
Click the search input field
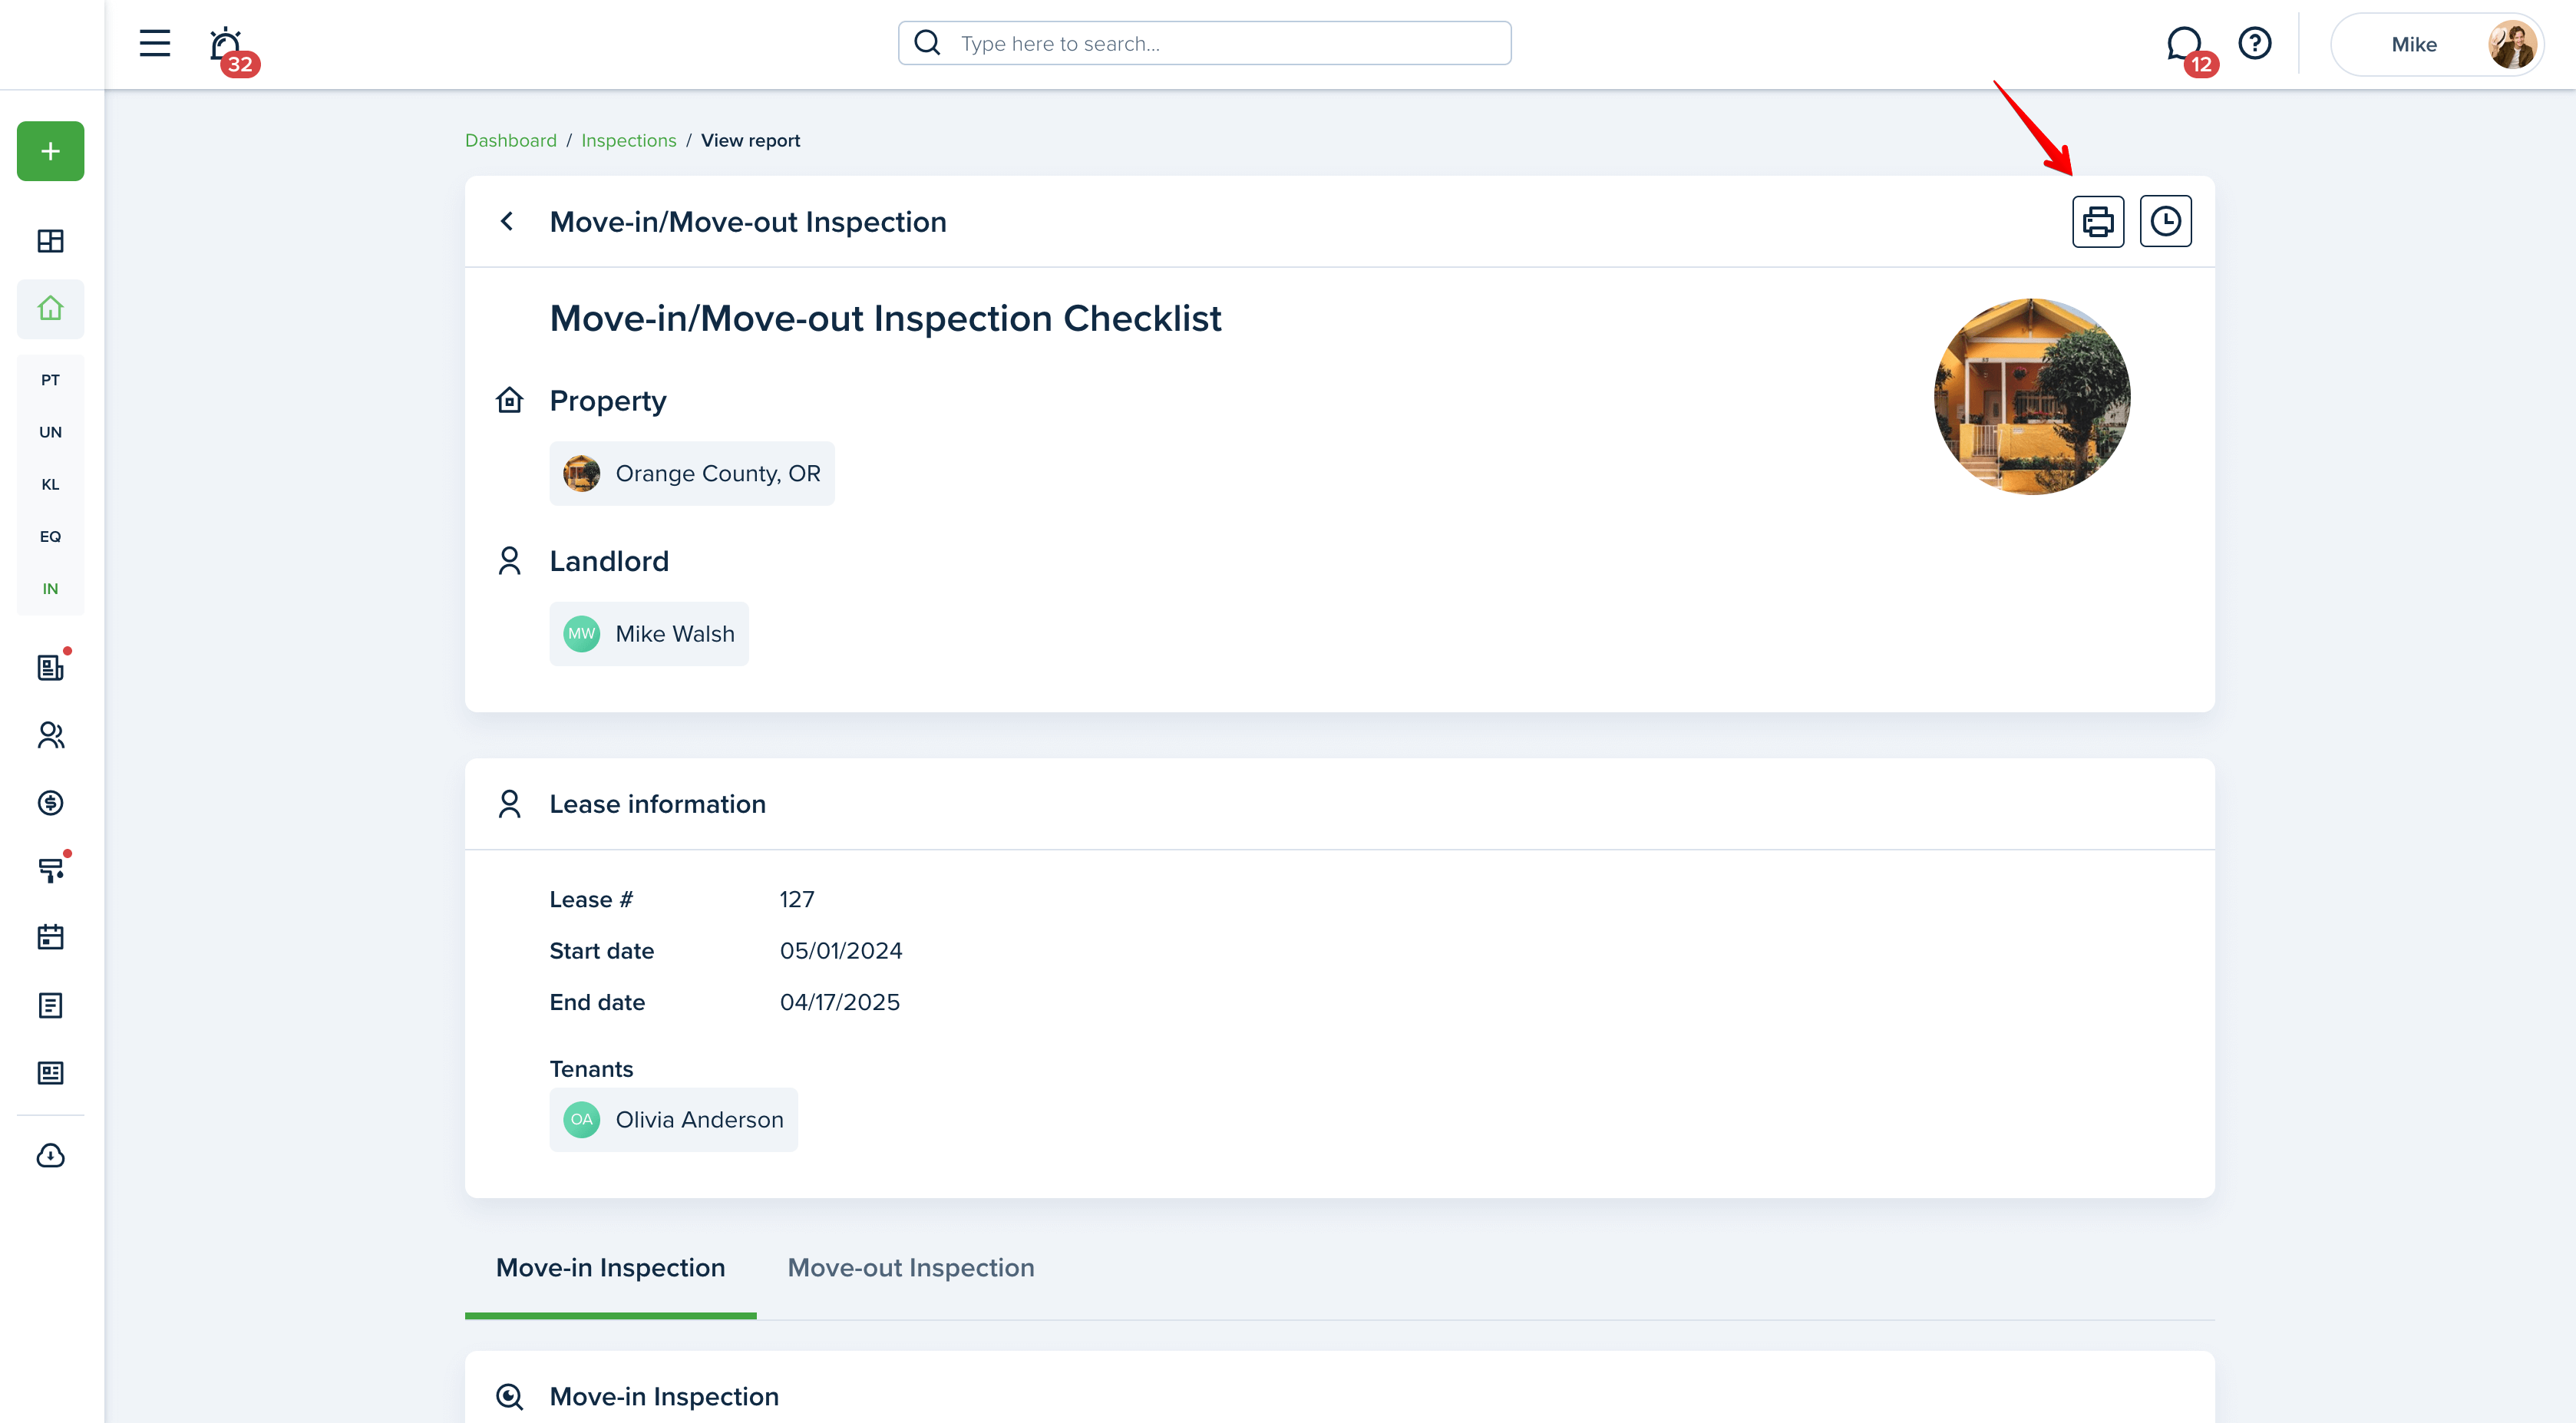pos(1204,43)
